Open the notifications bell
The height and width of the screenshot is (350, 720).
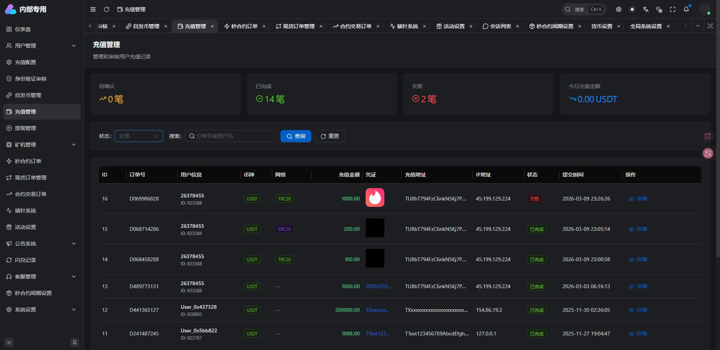[686, 9]
